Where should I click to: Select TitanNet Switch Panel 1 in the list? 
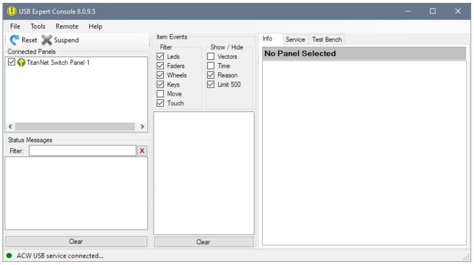pyautogui.click(x=58, y=62)
